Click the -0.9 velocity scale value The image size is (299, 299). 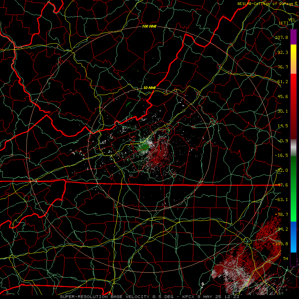click(283, 141)
